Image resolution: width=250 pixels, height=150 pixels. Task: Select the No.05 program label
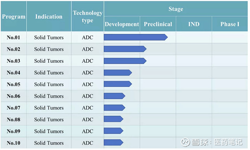[13, 84]
